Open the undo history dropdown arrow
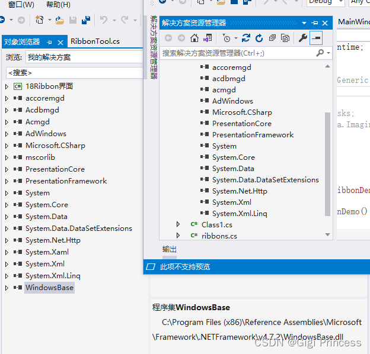 (114, 20)
